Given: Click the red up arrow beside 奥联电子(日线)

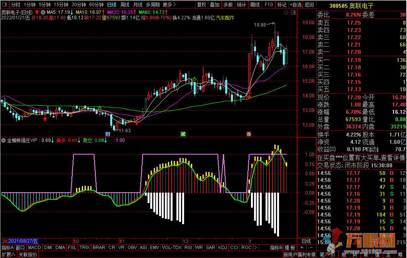Looking at the screenshot, I should click(x=37, y=12).
